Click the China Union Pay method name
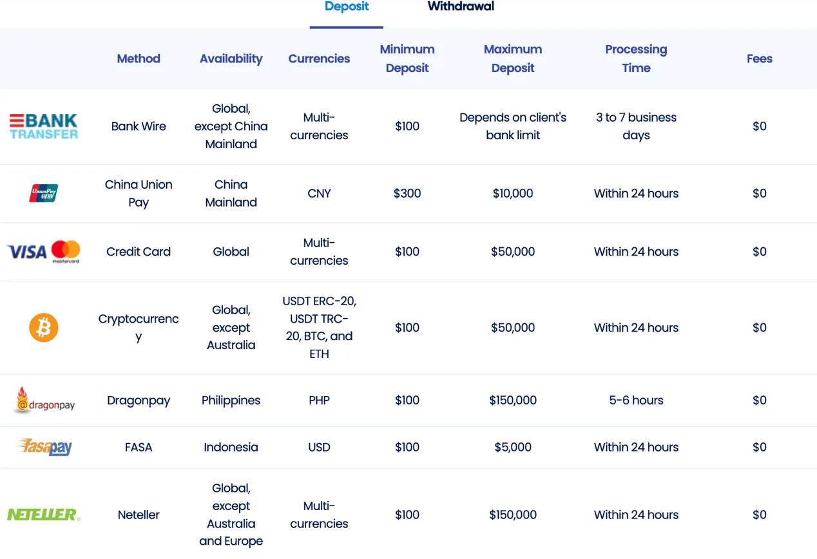The width and height of the screenshot is (817, 559). click(139, 193)
